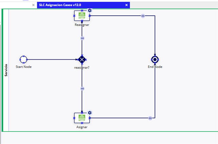Select the End Node circle

155,60
